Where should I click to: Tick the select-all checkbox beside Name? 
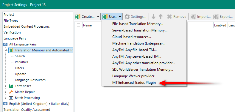pos(78,25)
